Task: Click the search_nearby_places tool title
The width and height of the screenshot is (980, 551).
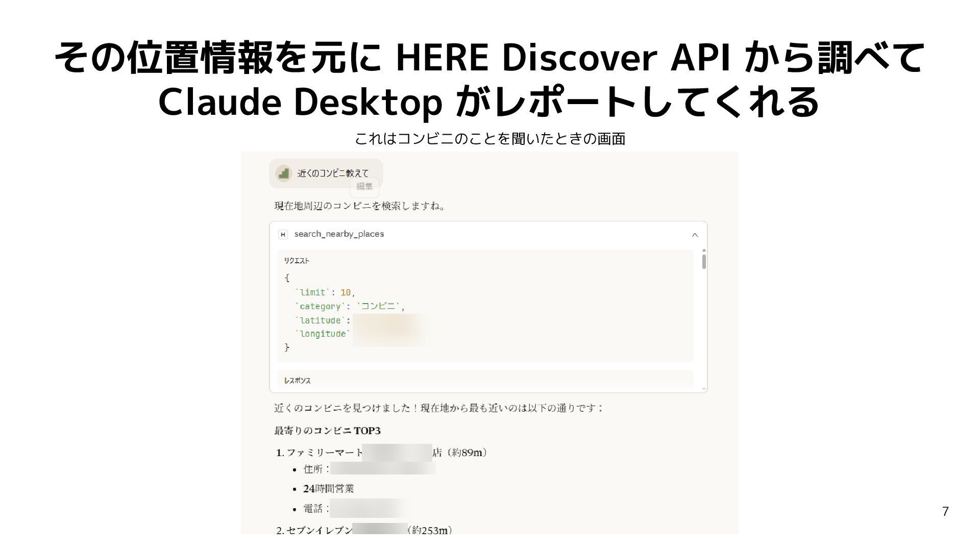Action: coord(339,234)
